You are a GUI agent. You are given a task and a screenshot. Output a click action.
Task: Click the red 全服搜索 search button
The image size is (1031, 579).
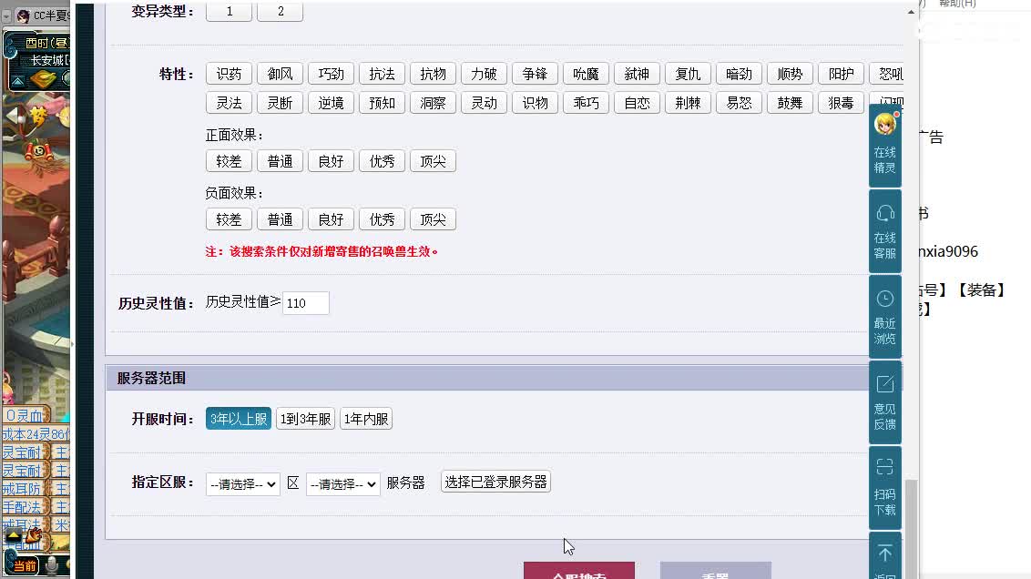coord(579,571)
